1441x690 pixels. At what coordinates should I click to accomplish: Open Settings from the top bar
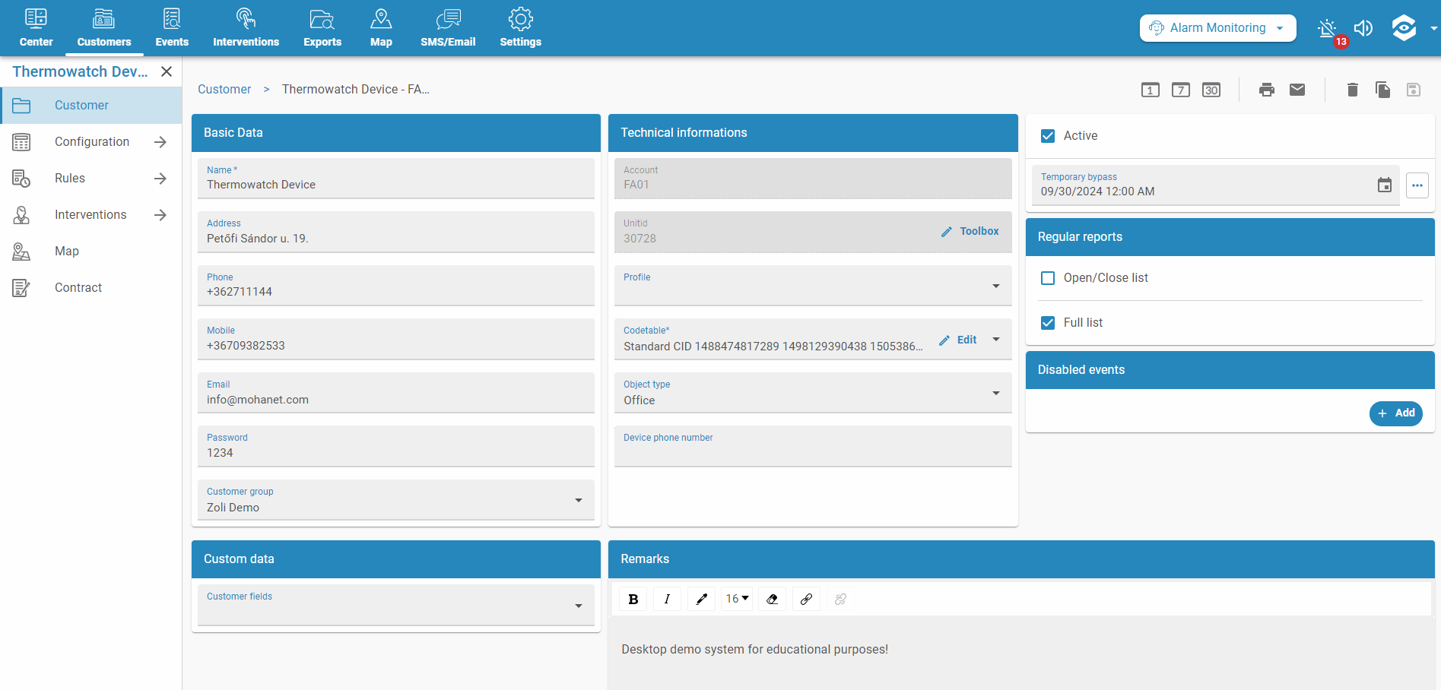click(x=521, y=28)
